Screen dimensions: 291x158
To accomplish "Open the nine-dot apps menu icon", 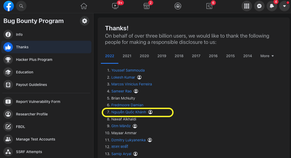I will tap(247, 6).
